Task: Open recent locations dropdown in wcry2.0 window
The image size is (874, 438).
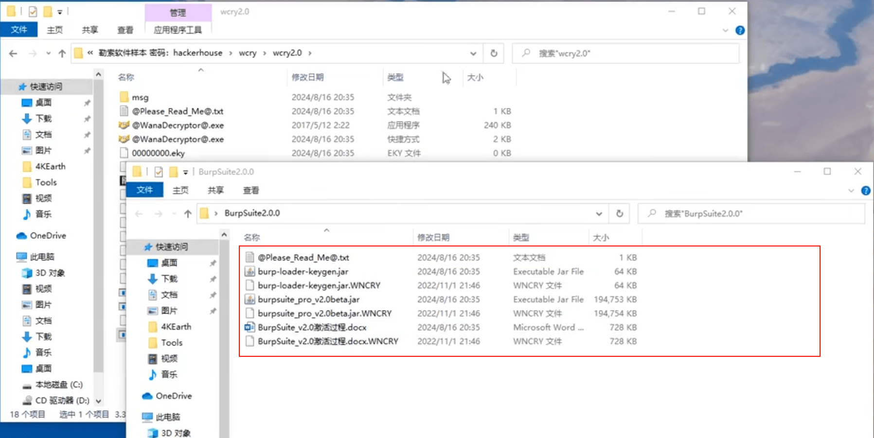Action: (x=48, y=53)
